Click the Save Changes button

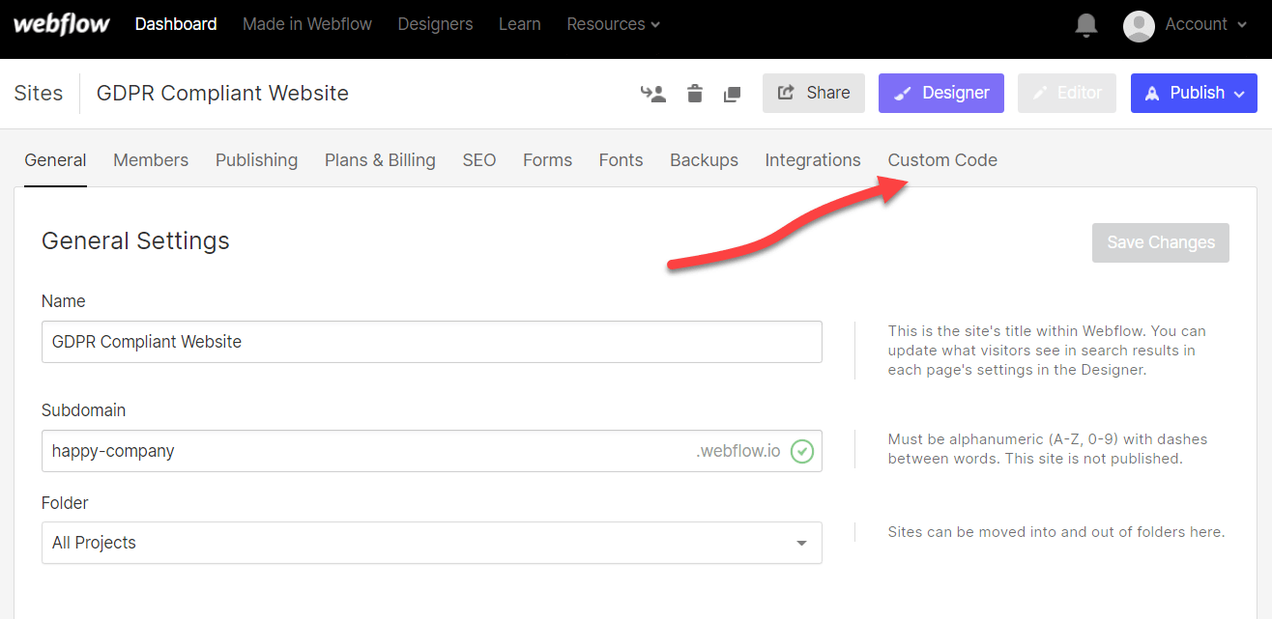click(1161, 242)
